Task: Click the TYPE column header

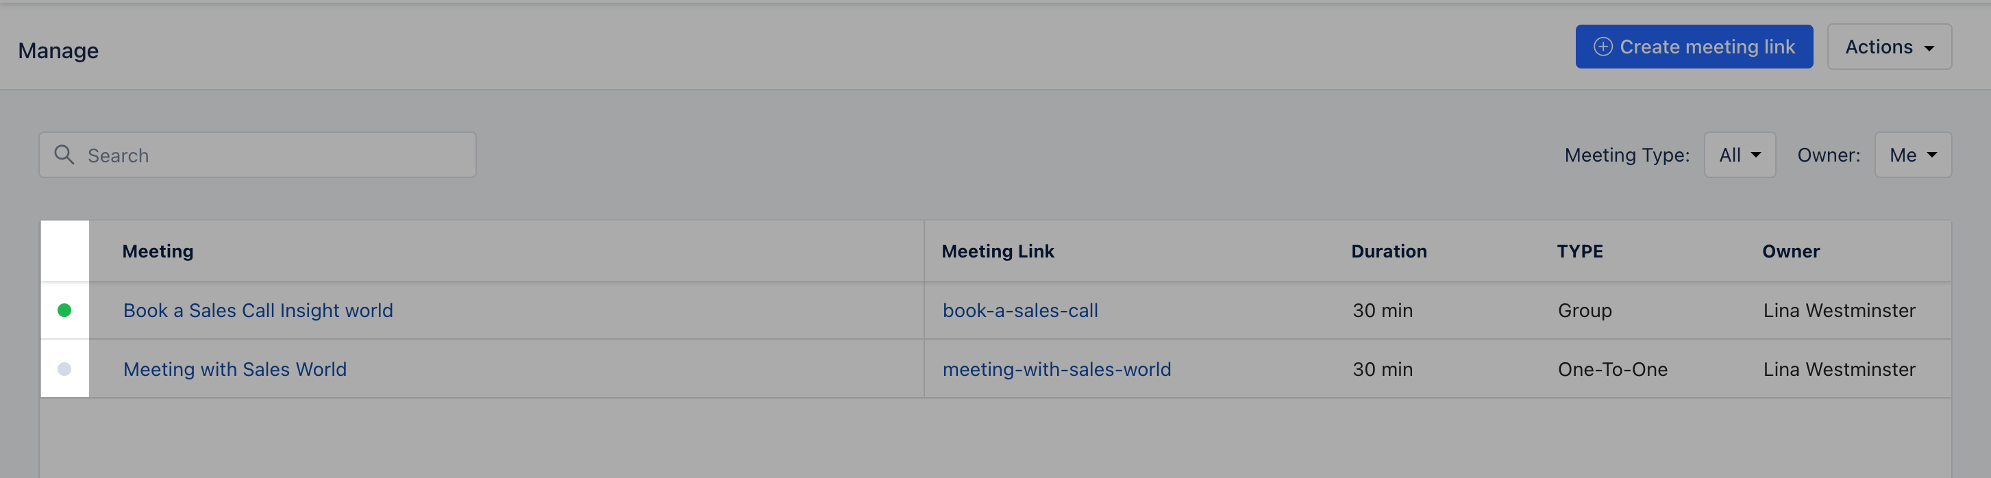Action: tap(1580, 252)
